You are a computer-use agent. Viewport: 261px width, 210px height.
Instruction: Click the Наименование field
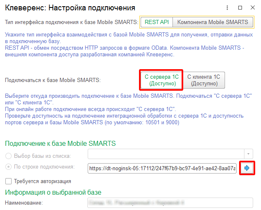(170, 203)
